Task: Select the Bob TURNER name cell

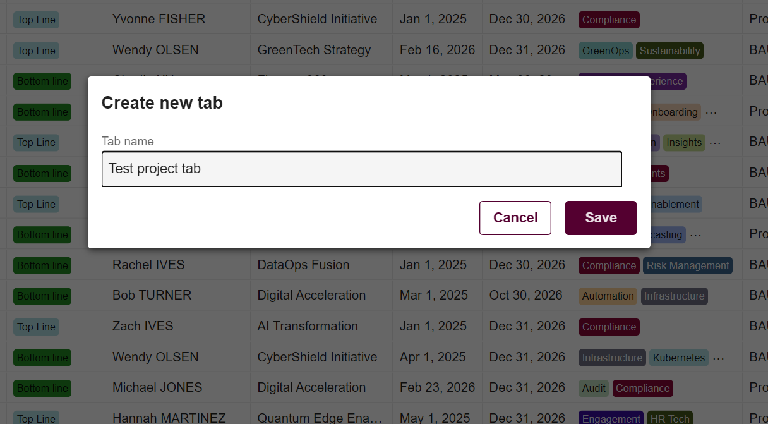Action: [x=152, y=295]
